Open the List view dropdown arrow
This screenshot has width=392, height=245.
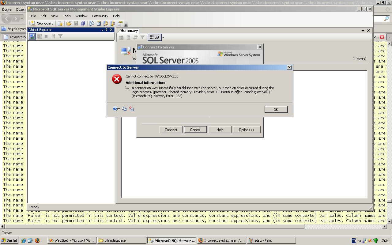[163, 37]
